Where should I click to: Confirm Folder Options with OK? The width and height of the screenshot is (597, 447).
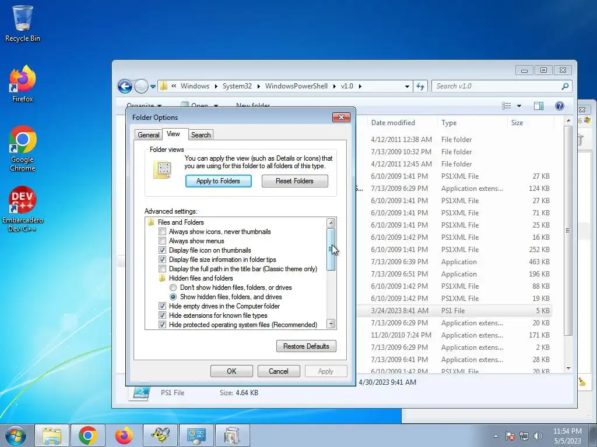(x=231, y=371)
